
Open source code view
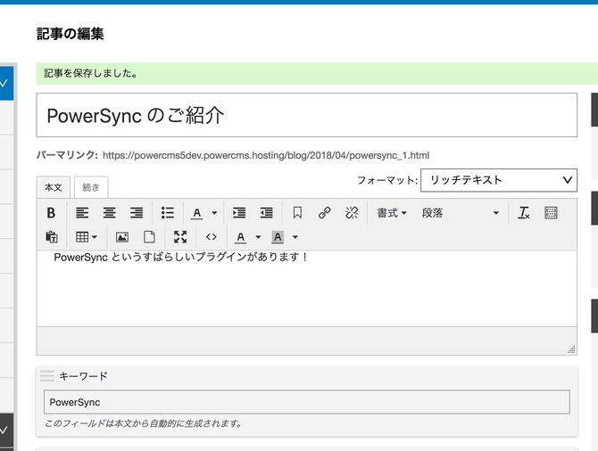211,237
